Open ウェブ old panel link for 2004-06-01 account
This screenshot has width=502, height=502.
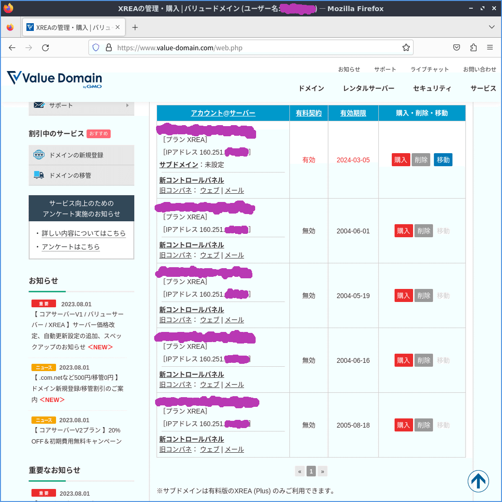[x=210, y=255]
